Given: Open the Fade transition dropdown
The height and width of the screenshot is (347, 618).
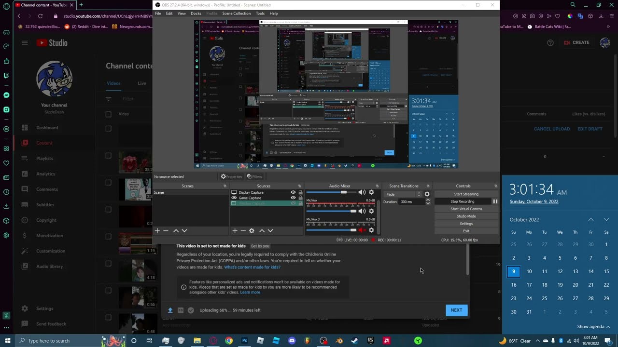Looking at the screenshot, I should (403, 194).
